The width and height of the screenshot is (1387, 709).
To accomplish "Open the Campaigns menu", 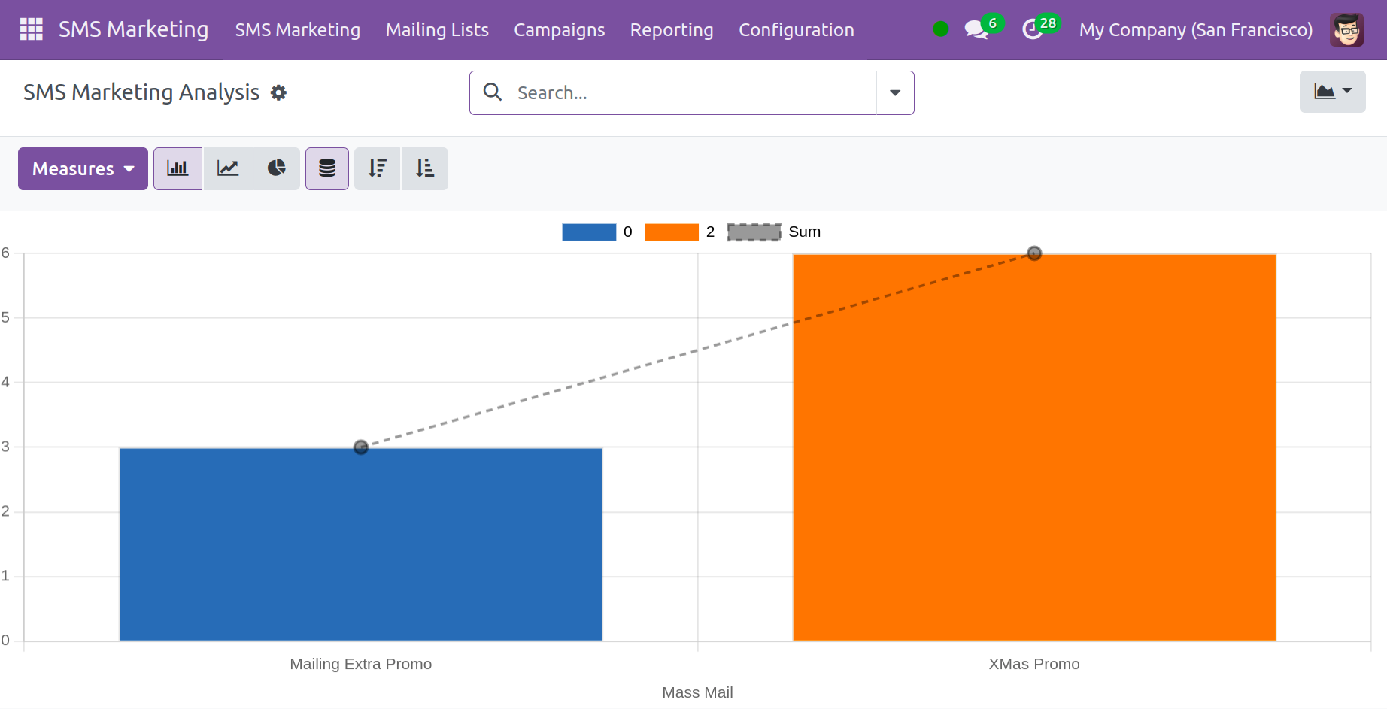I will point(559,30).
